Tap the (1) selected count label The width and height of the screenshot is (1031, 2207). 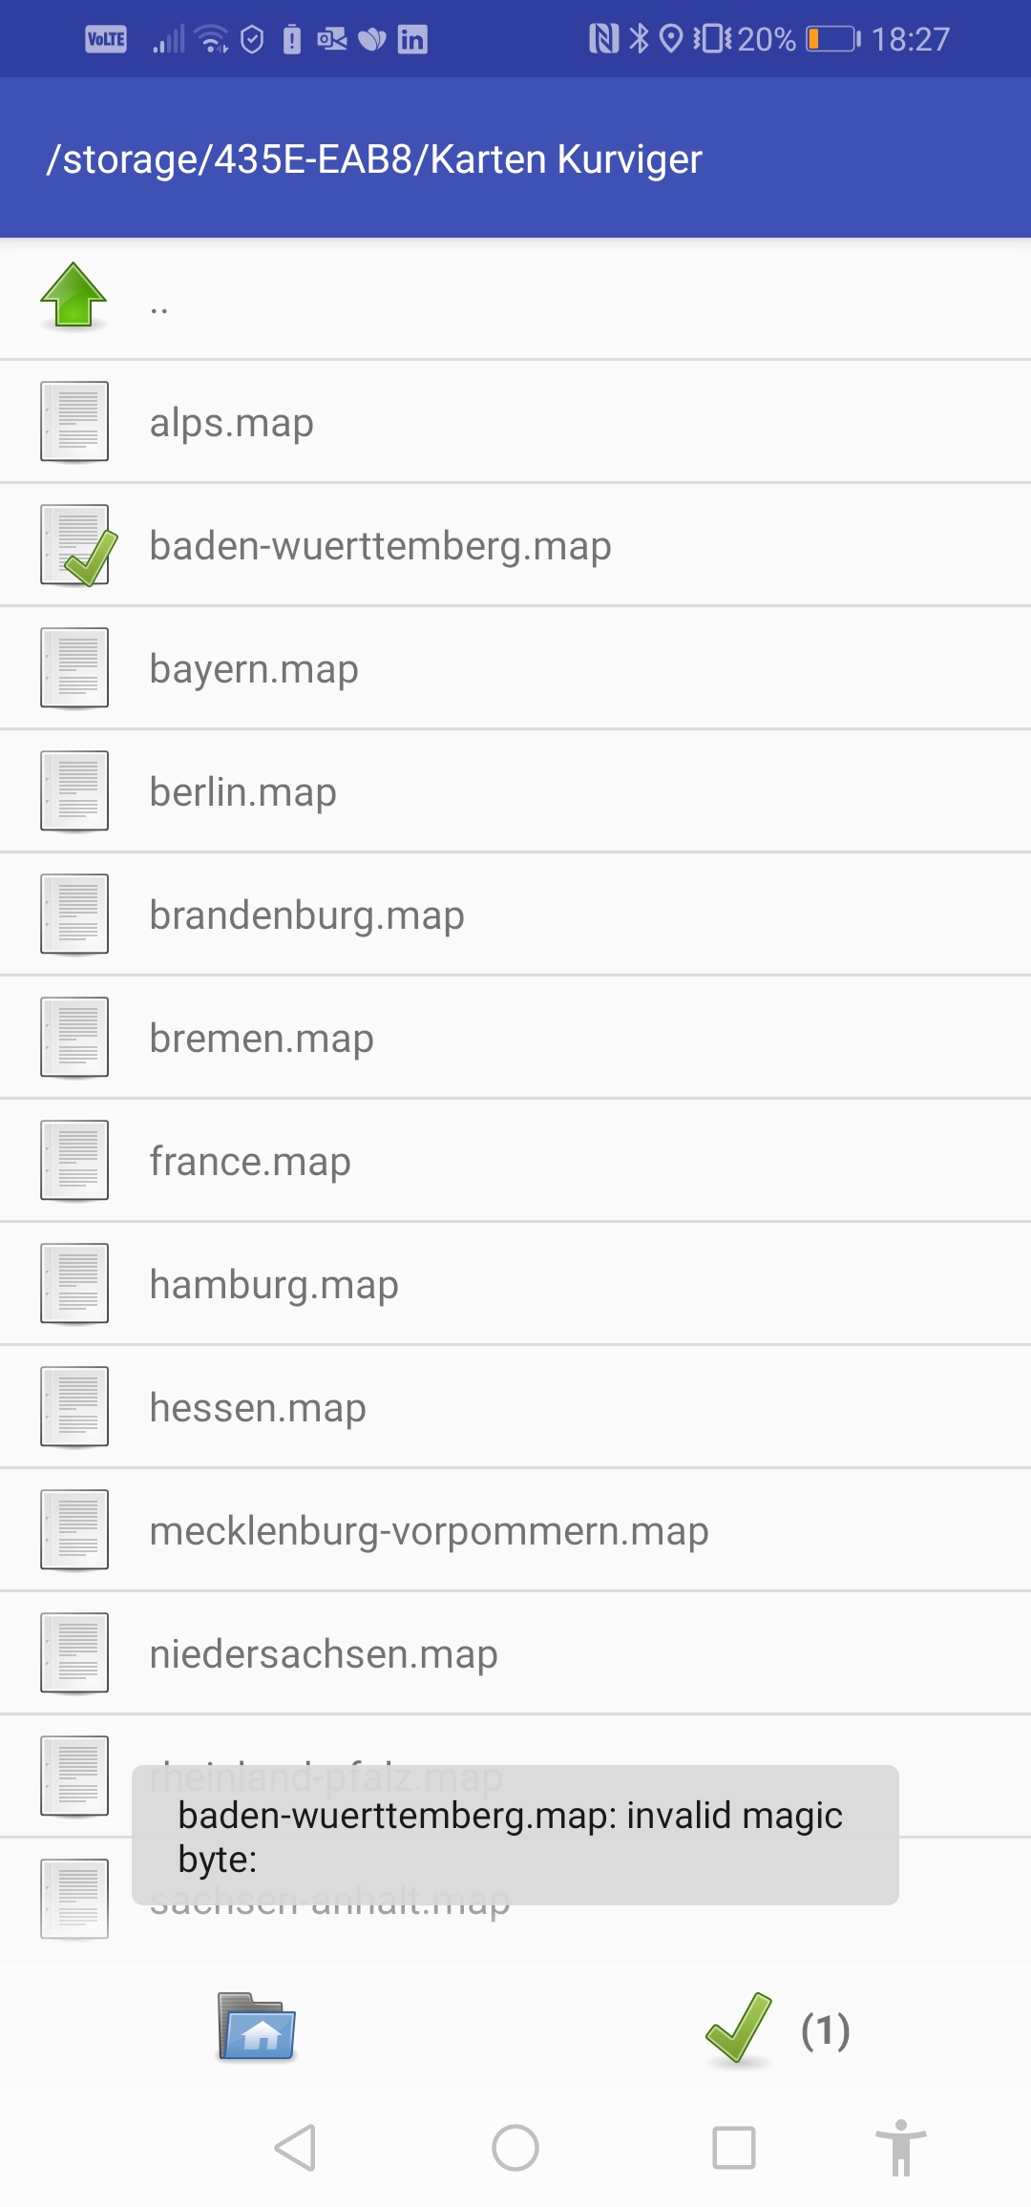[x=826, y=2030]
